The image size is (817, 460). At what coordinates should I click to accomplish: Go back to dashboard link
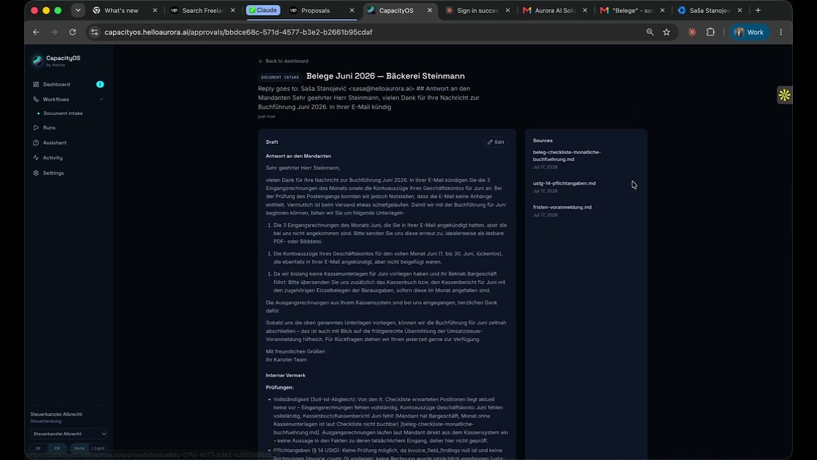tap(283, 61)
